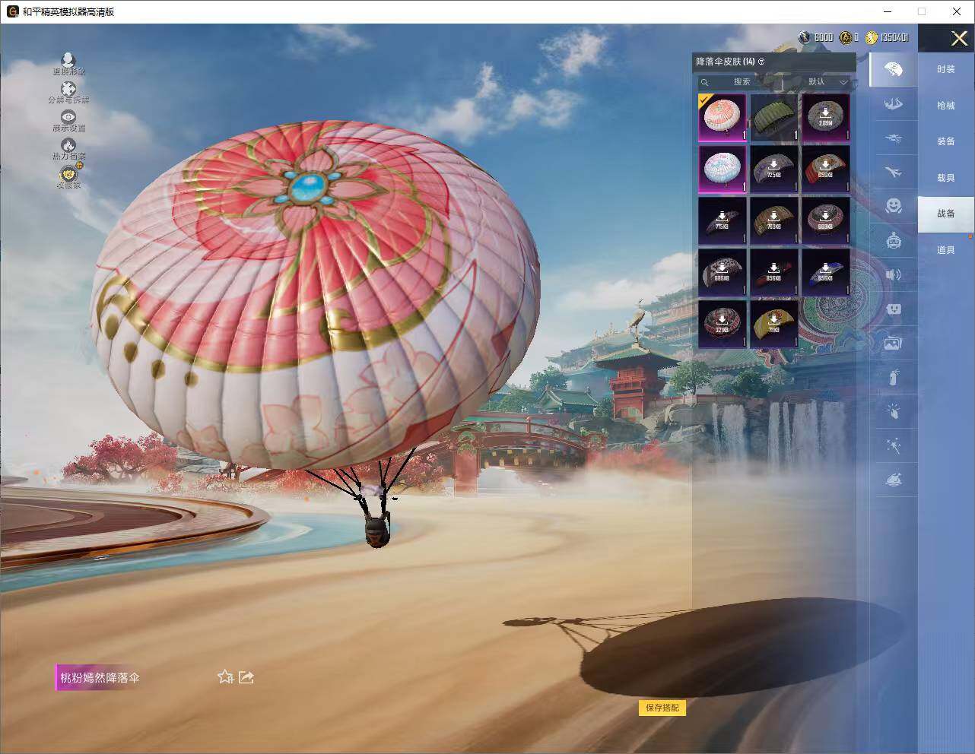
Task: Select the parachute skins category icon
Action: pos(894,70)
